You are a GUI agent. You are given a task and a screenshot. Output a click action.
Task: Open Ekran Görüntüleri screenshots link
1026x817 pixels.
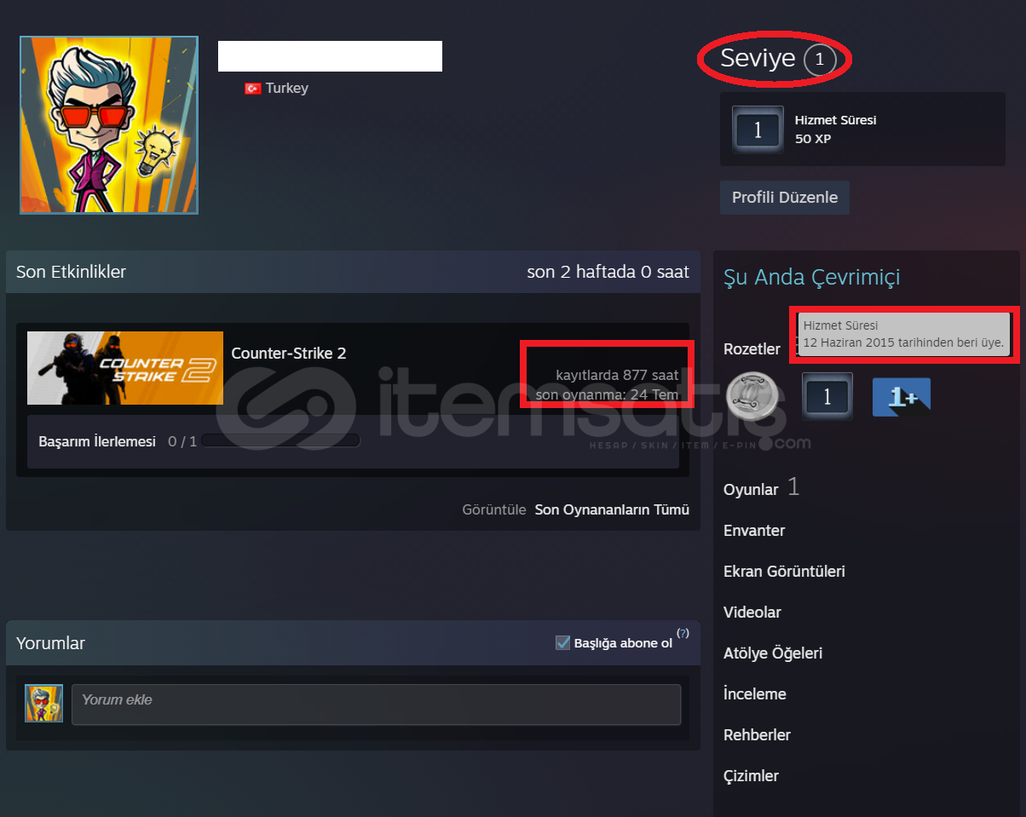(x=784, y=572)
